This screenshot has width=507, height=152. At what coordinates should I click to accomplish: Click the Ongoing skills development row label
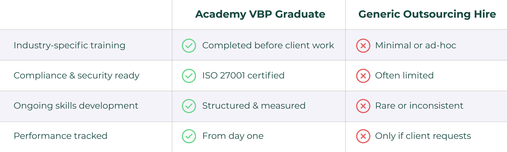(76, 106)
